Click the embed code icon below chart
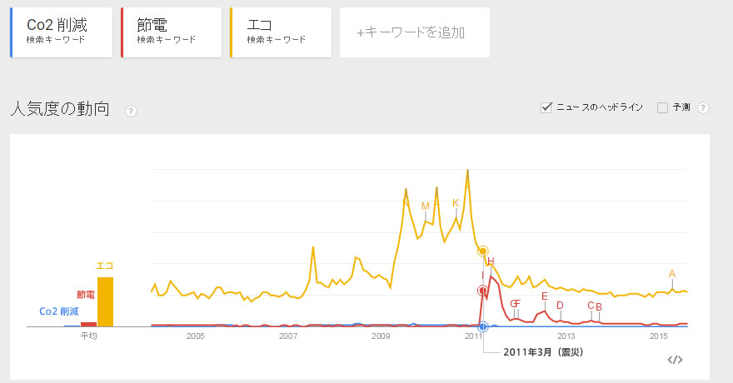Screen dimensions: 733x383 tap(675, 359)
